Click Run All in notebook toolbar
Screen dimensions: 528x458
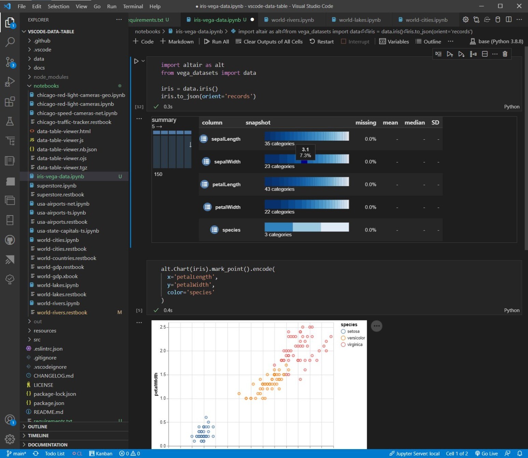point(216,41)
